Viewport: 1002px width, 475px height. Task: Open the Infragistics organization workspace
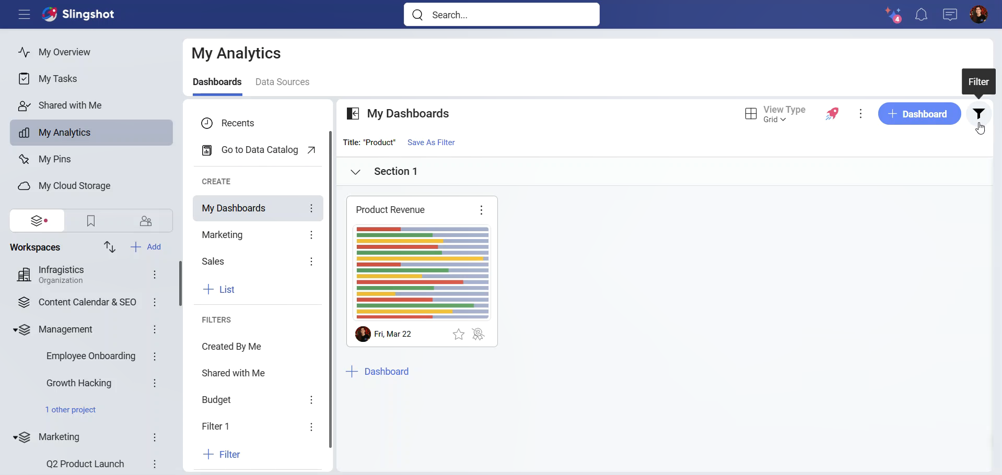pyautogui.click(x=61, y=275)
